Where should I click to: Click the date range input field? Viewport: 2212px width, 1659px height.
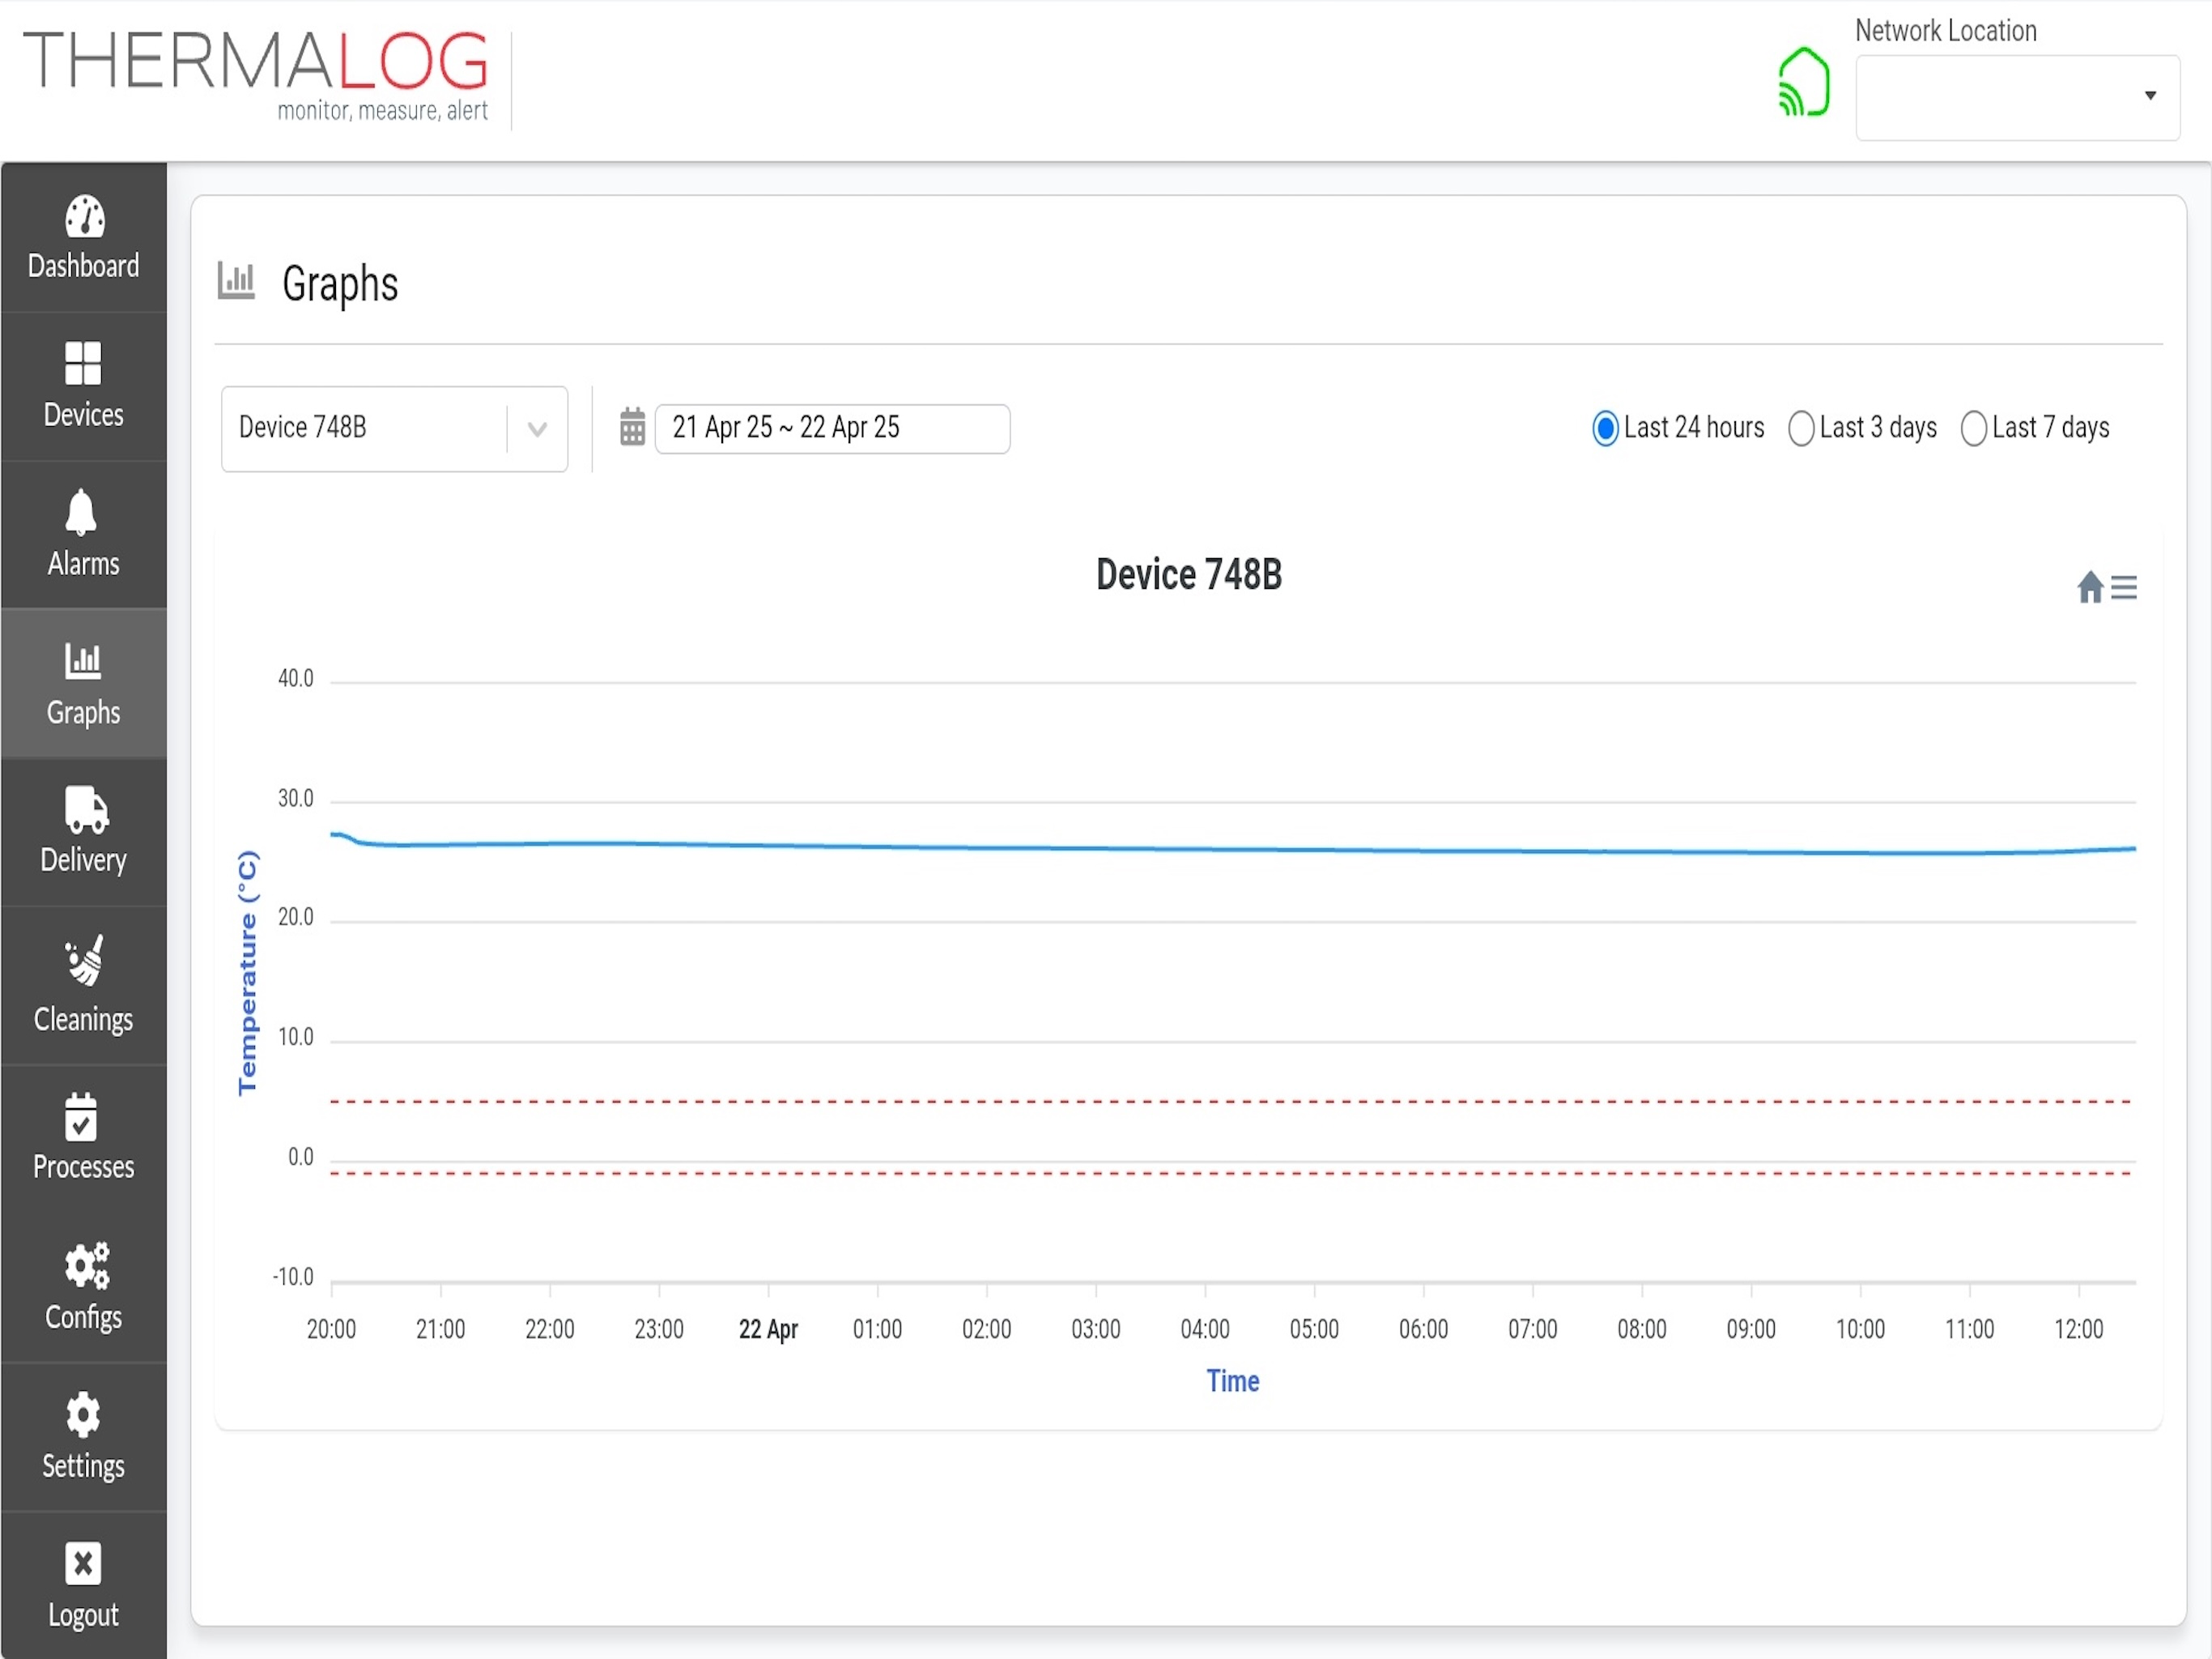click(x=832, y=429)
